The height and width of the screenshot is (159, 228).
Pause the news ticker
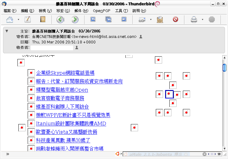(212, 154)
